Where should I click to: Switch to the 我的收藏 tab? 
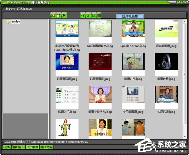tap(33, 147)
